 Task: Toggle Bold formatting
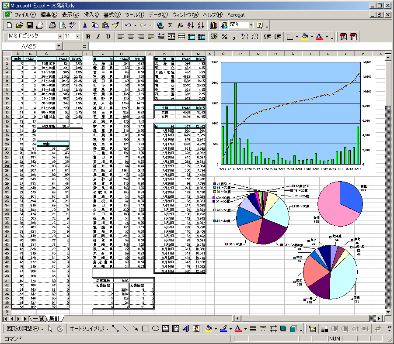click(x=88, y=37)
